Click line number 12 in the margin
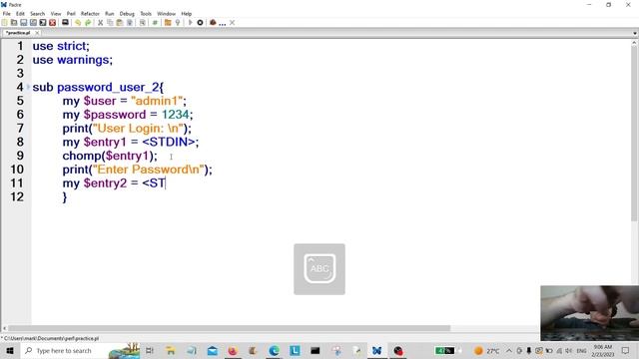This screenshot has width=639, height=359. point(17,197)
